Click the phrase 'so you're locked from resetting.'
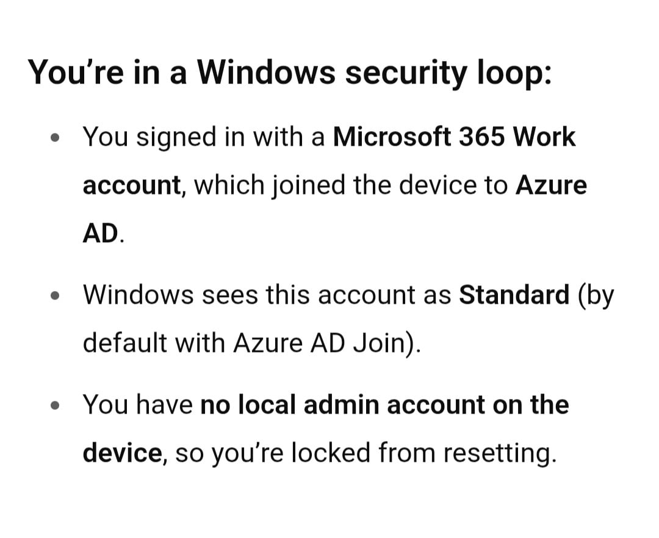 tap(366, 453)
